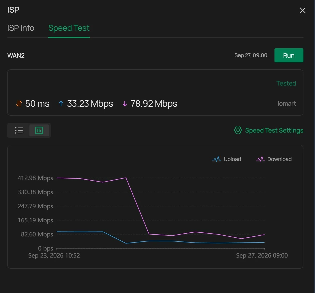Click the orange latency arrows icon
315x293 pixels.
(19, 103)
